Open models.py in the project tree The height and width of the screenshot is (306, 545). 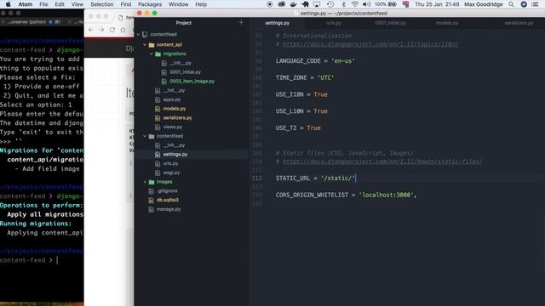[175, 109]
